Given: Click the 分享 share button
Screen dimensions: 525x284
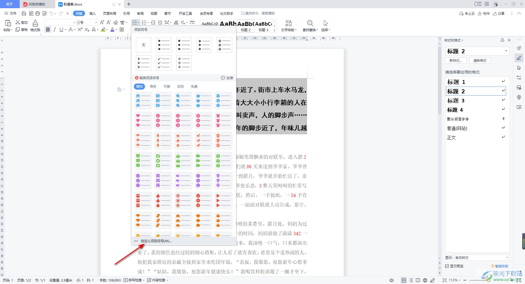Looking at the screenshot, I should tap(498, 13).
